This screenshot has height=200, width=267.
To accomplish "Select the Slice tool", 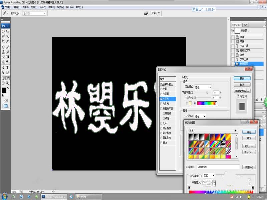I will point(7,41).
